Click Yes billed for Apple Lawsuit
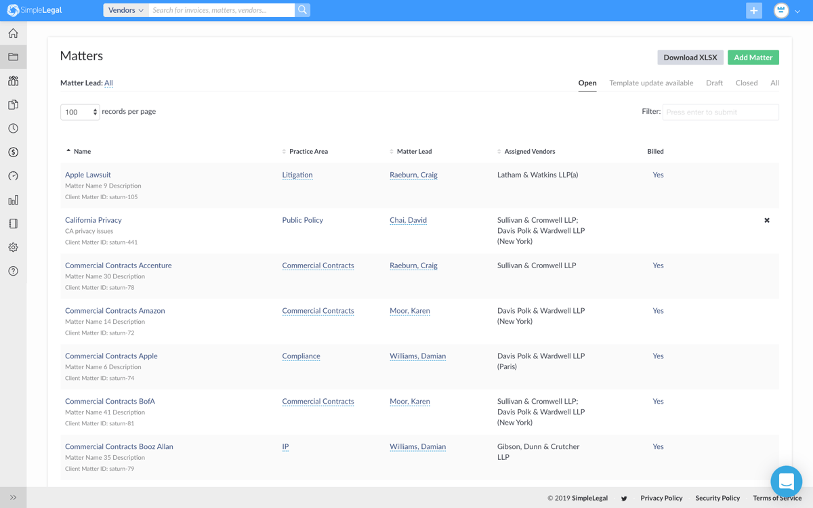This screenshot has width=813, height=508. [x=658, y=175]
